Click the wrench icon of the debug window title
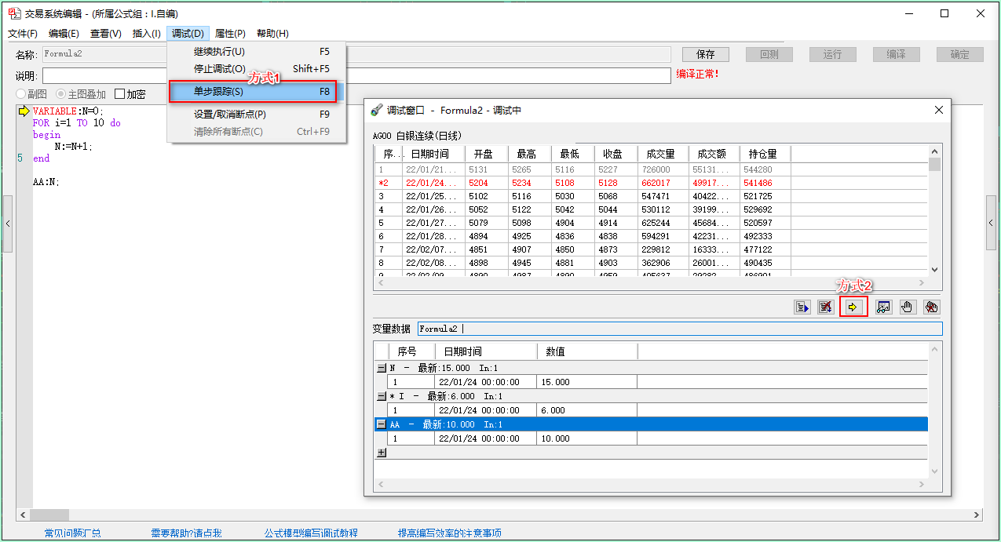This screenshot has height=542, width=1001. [x=377, y=111]
